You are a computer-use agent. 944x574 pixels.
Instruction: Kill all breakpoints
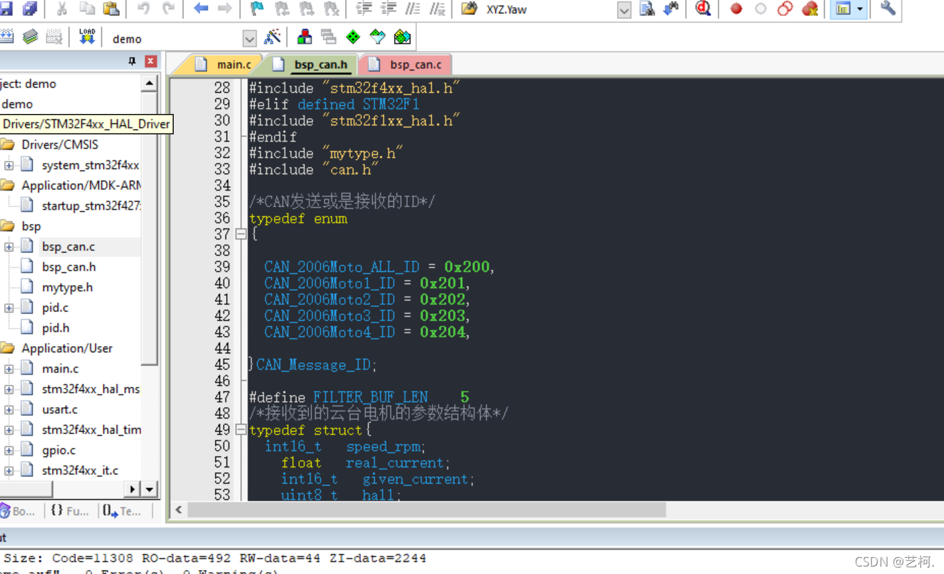point(810,9)
